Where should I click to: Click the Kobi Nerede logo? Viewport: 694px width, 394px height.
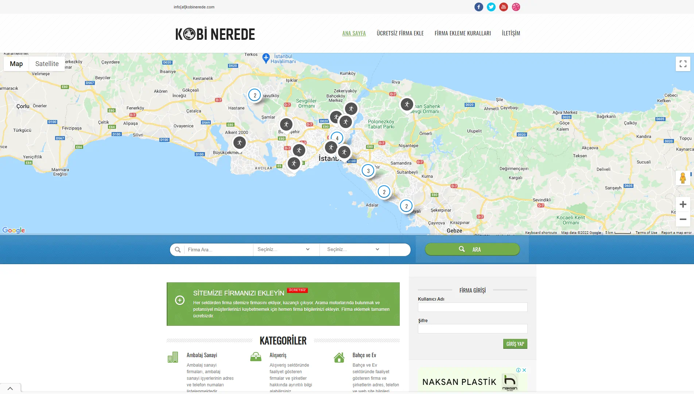pos(215,34)
